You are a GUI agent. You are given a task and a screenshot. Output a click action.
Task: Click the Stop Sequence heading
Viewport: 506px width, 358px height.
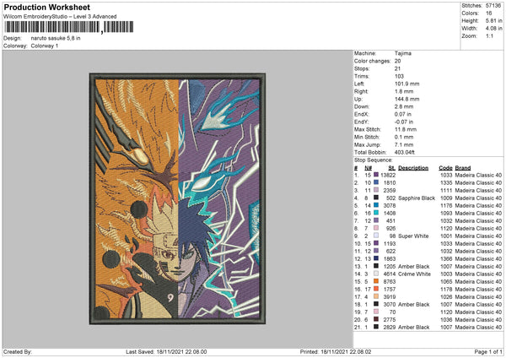point(374,160)
